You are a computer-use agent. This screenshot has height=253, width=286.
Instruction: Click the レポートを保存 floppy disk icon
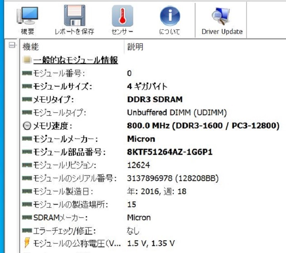click(x=74, y=16)
